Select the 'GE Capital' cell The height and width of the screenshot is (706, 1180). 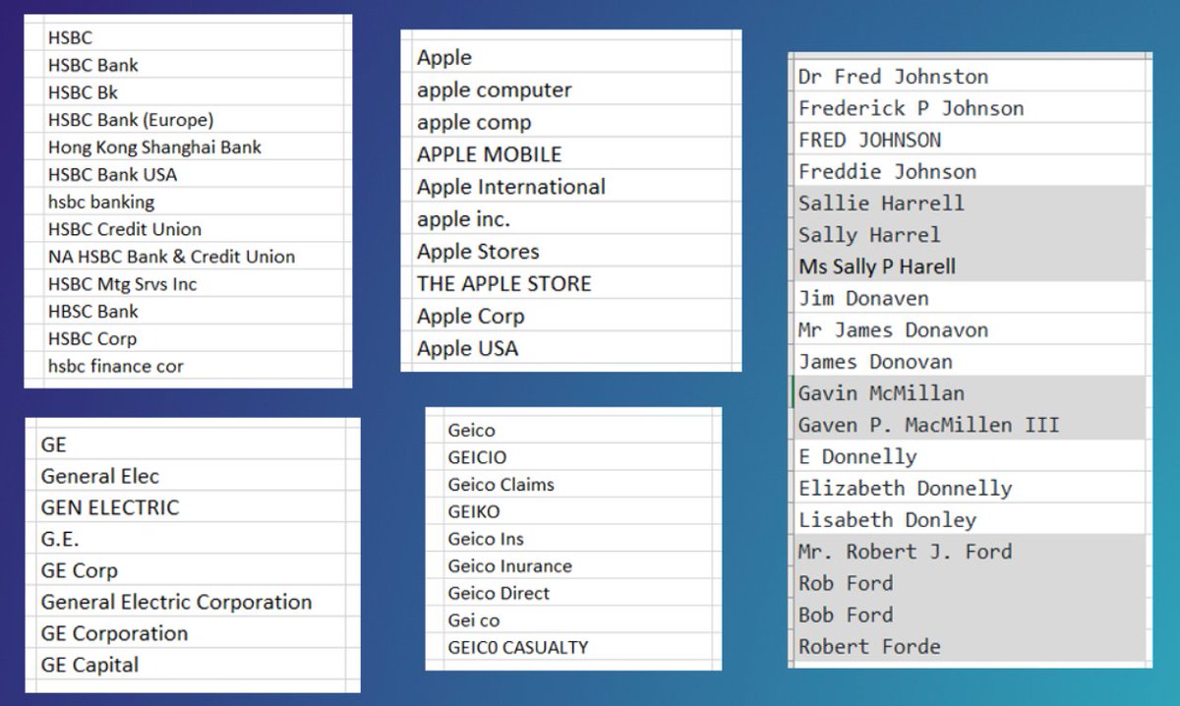193,666
